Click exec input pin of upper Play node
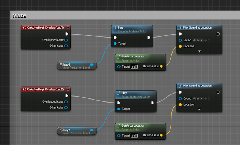Screen dimensions: 240x145 click(115, 38)
